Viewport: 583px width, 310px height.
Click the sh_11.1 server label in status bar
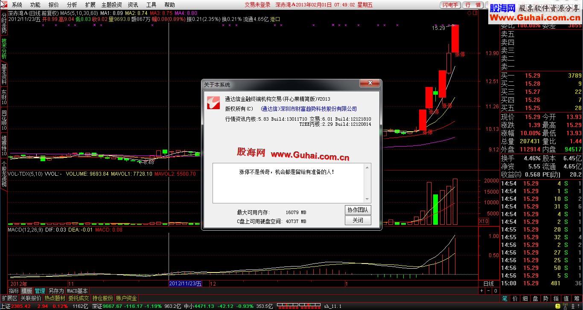tap(333, 306)
